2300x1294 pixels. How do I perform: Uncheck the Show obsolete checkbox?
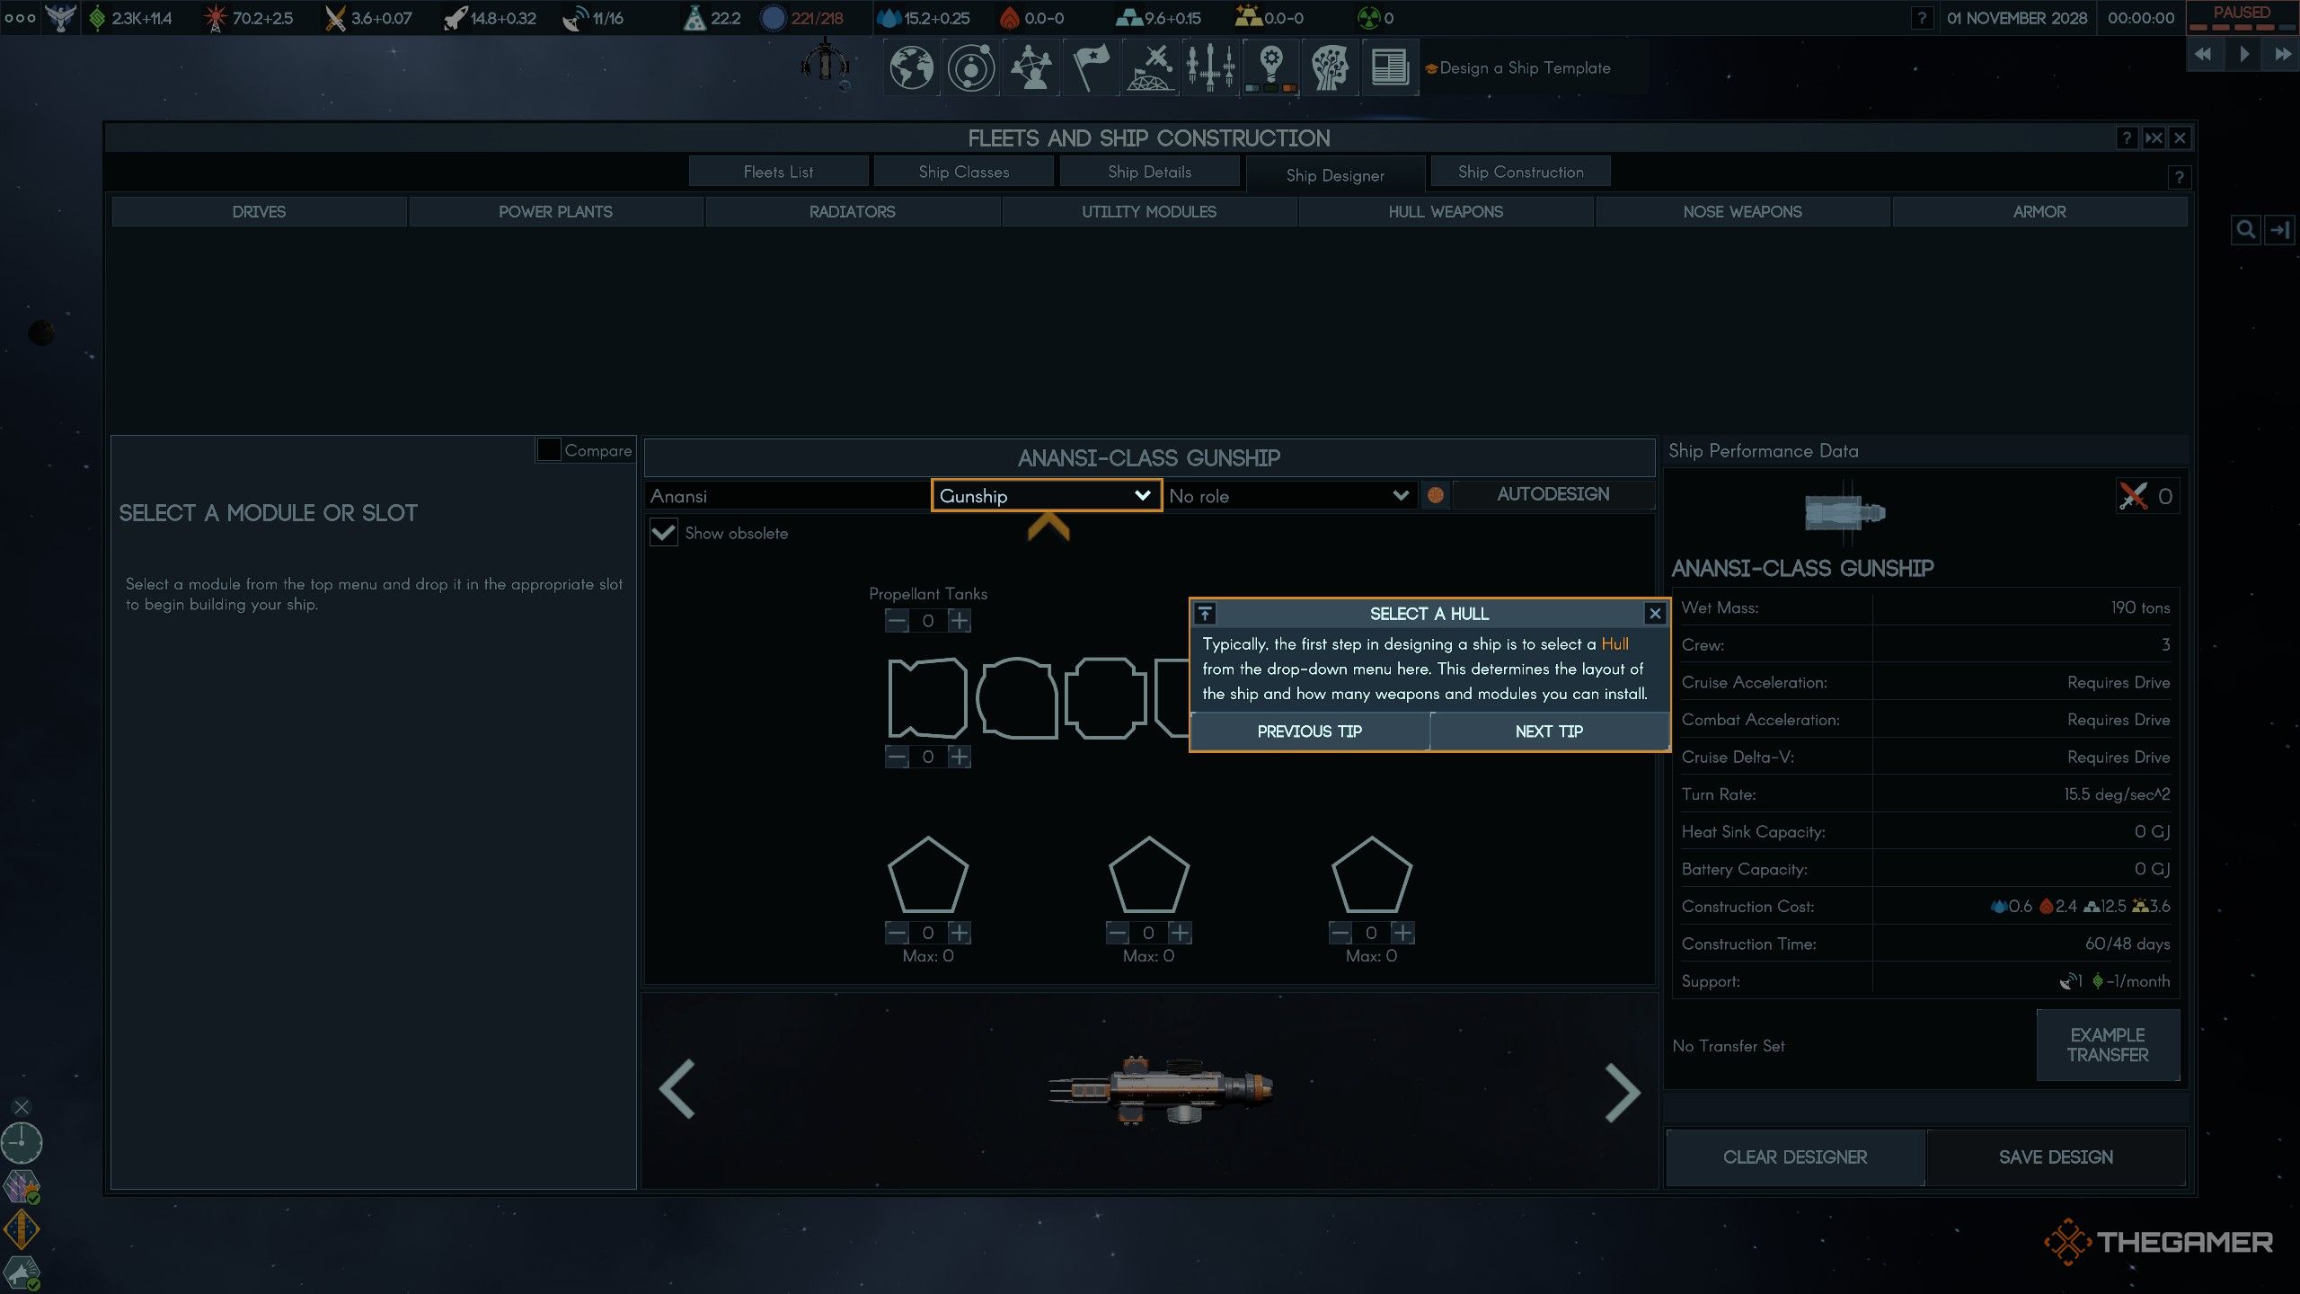tap(663, 533)
